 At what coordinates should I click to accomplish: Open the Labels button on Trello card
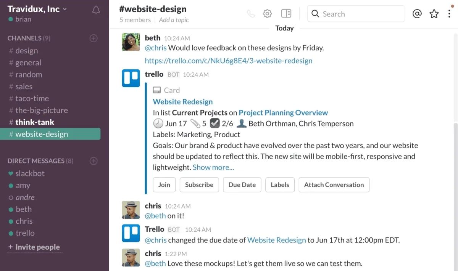coord(280,185)
